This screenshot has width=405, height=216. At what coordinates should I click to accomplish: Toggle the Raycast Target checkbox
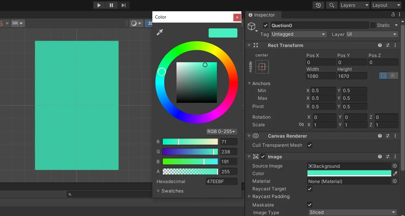pyautogui.click(x=310, y=189)
